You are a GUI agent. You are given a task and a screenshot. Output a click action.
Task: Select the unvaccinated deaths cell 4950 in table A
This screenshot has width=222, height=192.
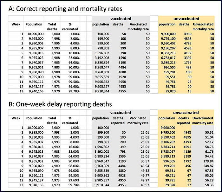pos(188,34)
